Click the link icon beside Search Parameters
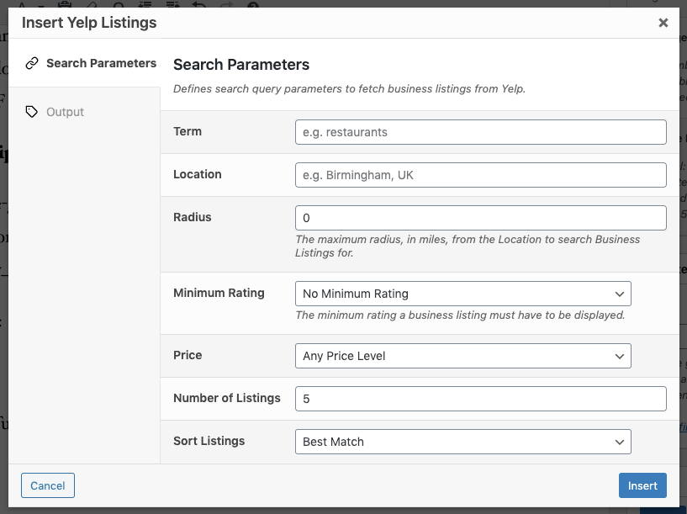This screenshot has height=514, width=687. point(32,63)
